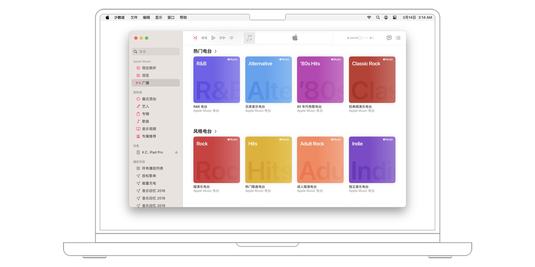Expand 热门电台 section chevron

click(216, 51)
